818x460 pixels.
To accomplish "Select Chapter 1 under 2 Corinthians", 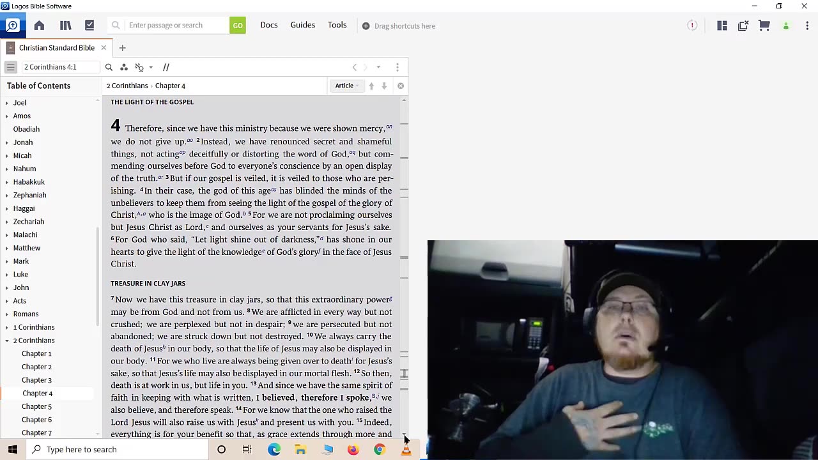I will click(36, 353).
